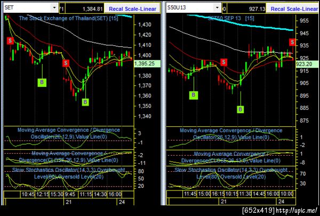Image resolution: width=320 pixels, height=216 pixels.
Task: Click Recal Scale-Linear on the SET chart
Action: pos(132,9)
